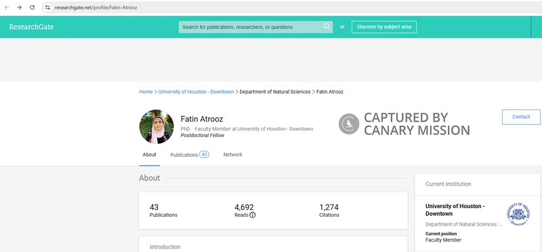Click the researchgate.net URL in the address bar
This screenshot has width=542, height=252.
click(x=96, y=7)
